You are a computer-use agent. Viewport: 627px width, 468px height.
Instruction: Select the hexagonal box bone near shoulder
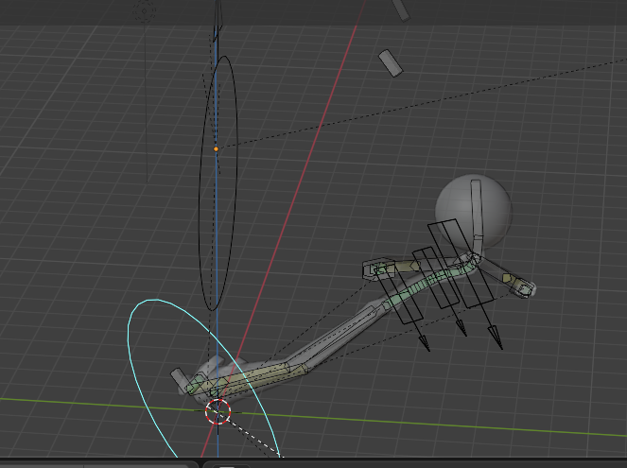(378, 269)
